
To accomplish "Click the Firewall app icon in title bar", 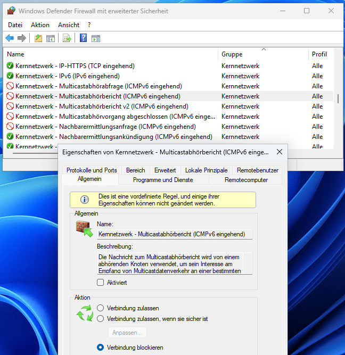I will pyautogui.click(x=11, y=11).
